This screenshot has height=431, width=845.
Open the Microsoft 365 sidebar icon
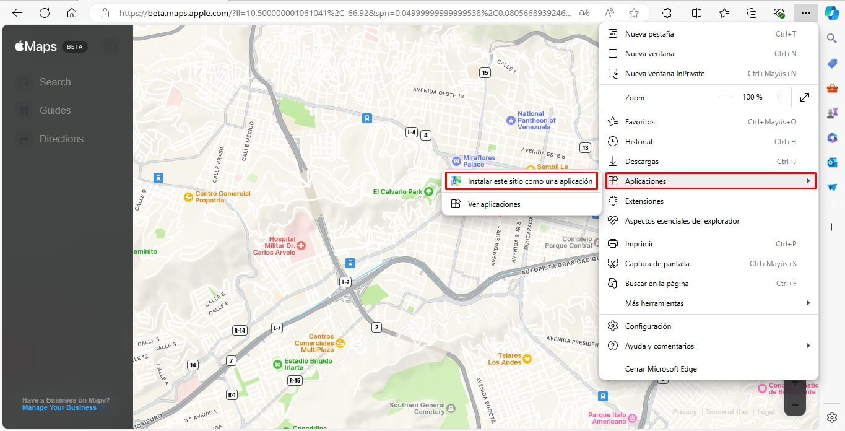832,137
